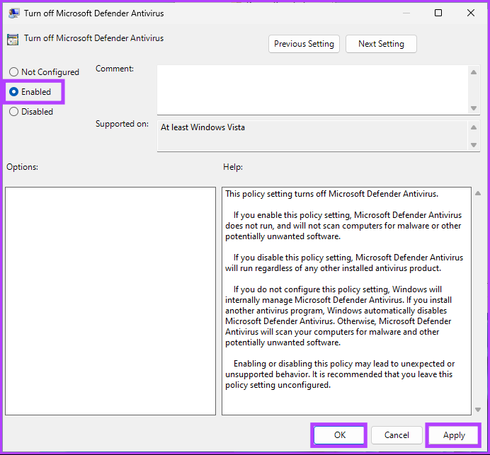Select the Not Configured radio button
Viewport: 490px width, 455px height.
coord(14,72)
